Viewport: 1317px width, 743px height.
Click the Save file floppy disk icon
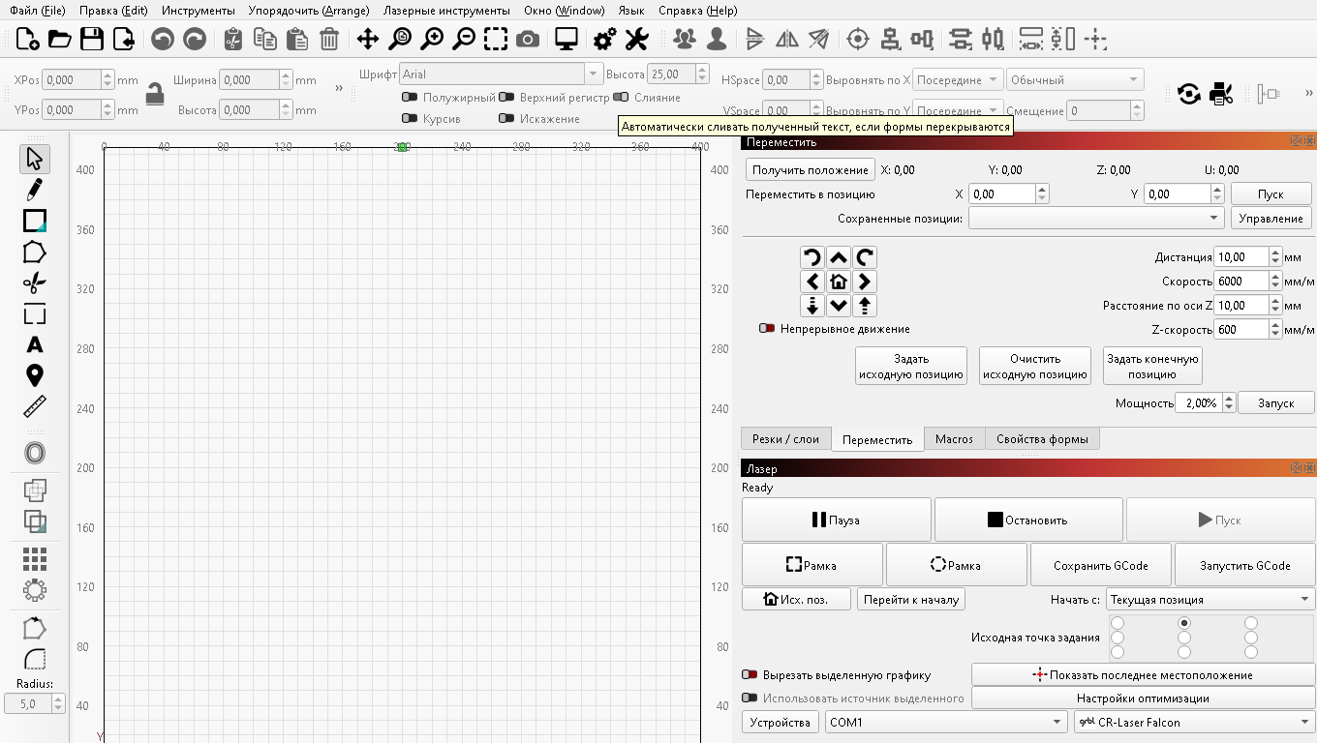[92, 39]
